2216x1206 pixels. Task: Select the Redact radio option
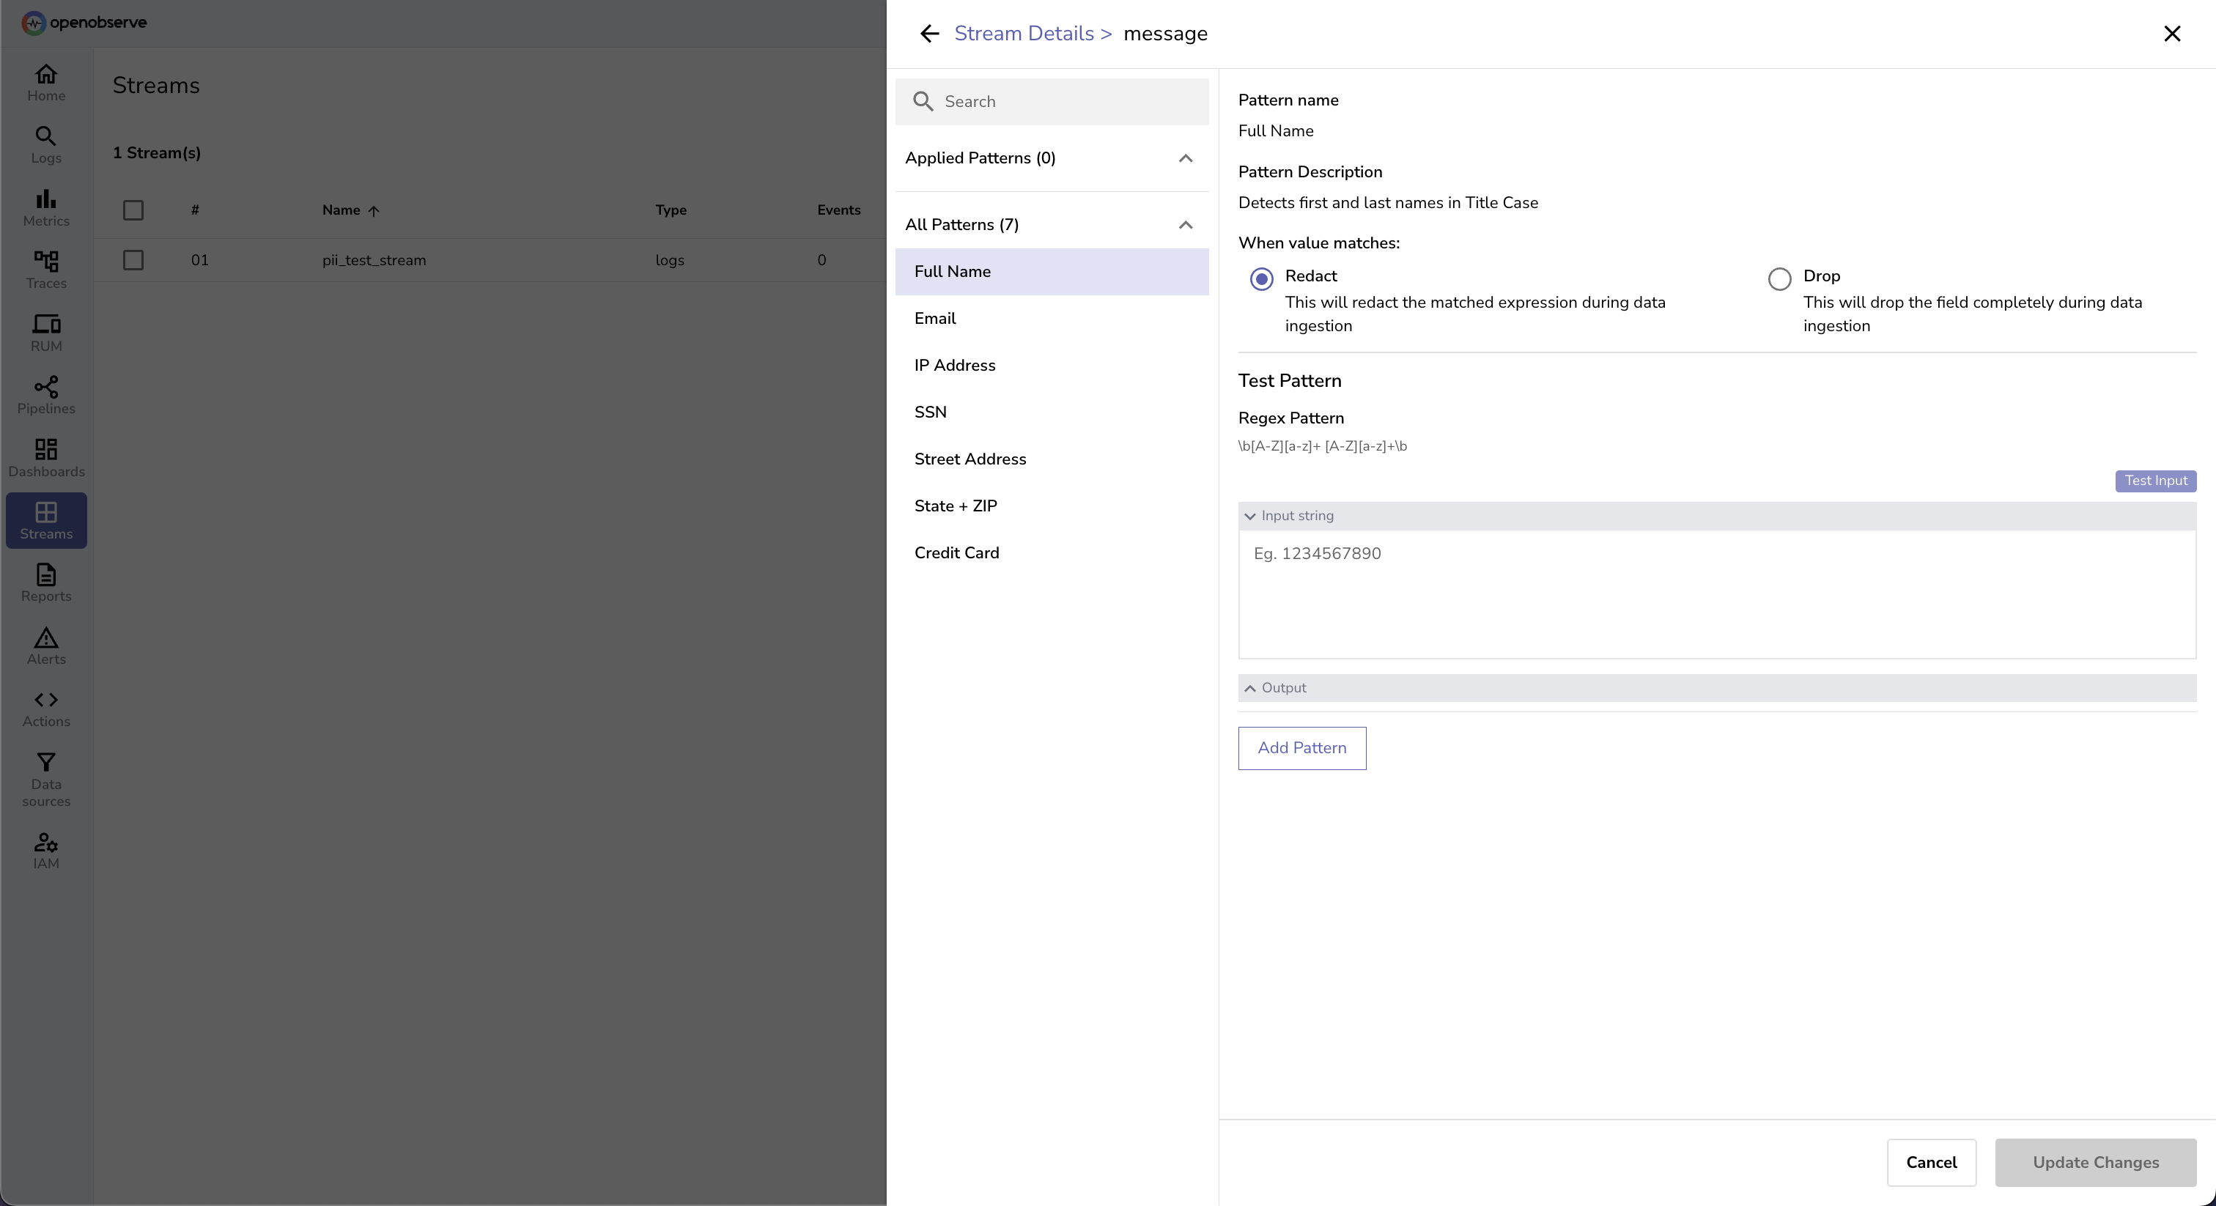pos(1261,278)
